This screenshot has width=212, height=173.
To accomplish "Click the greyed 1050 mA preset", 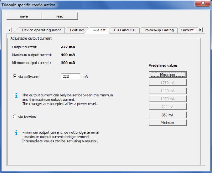I will point(167,99).
